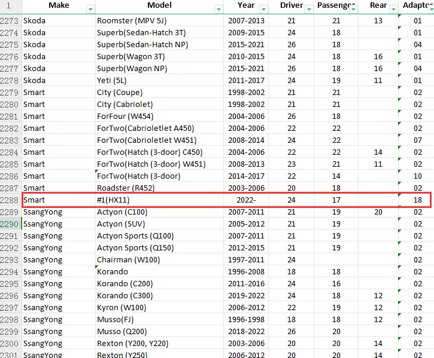Click the Passenger cell '17' in row 2288
Viewport: 434px width, 358px height.
tap(336, 200)
